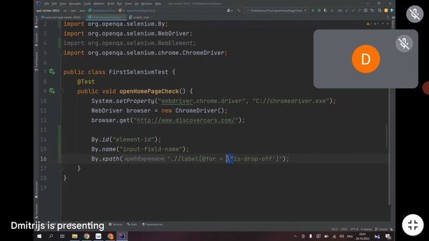Open the Navigate menu
Screen dimensions: 429x241
(74, 3)
